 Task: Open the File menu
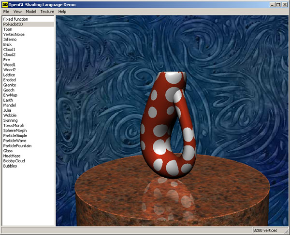(x=7, y=11)
